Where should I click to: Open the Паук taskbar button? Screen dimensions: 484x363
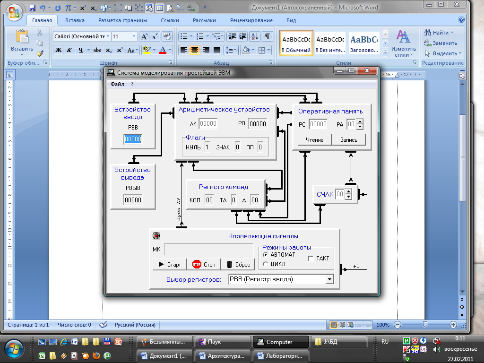[x=222, y=342]
